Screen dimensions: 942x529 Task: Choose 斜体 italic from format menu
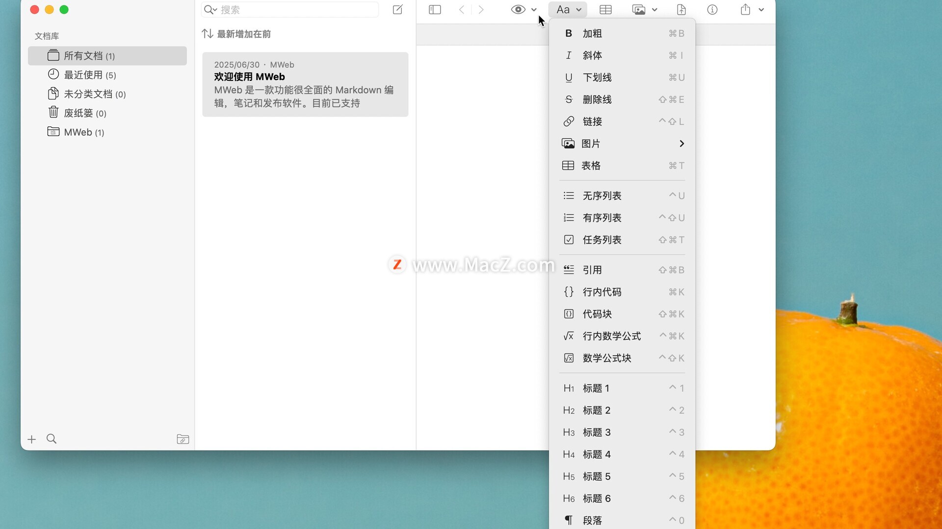[x=622, y=55]
